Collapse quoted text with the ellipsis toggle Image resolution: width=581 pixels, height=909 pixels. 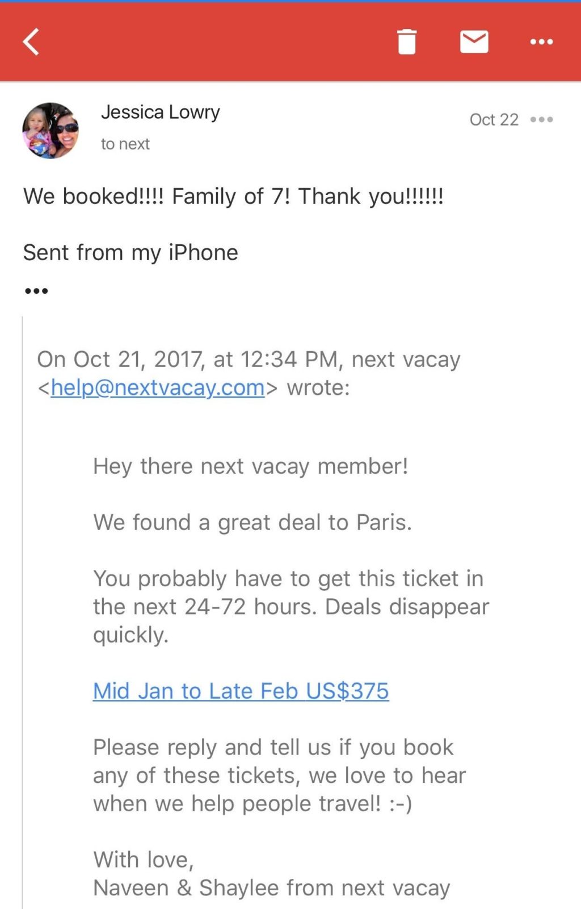point(36,291)
